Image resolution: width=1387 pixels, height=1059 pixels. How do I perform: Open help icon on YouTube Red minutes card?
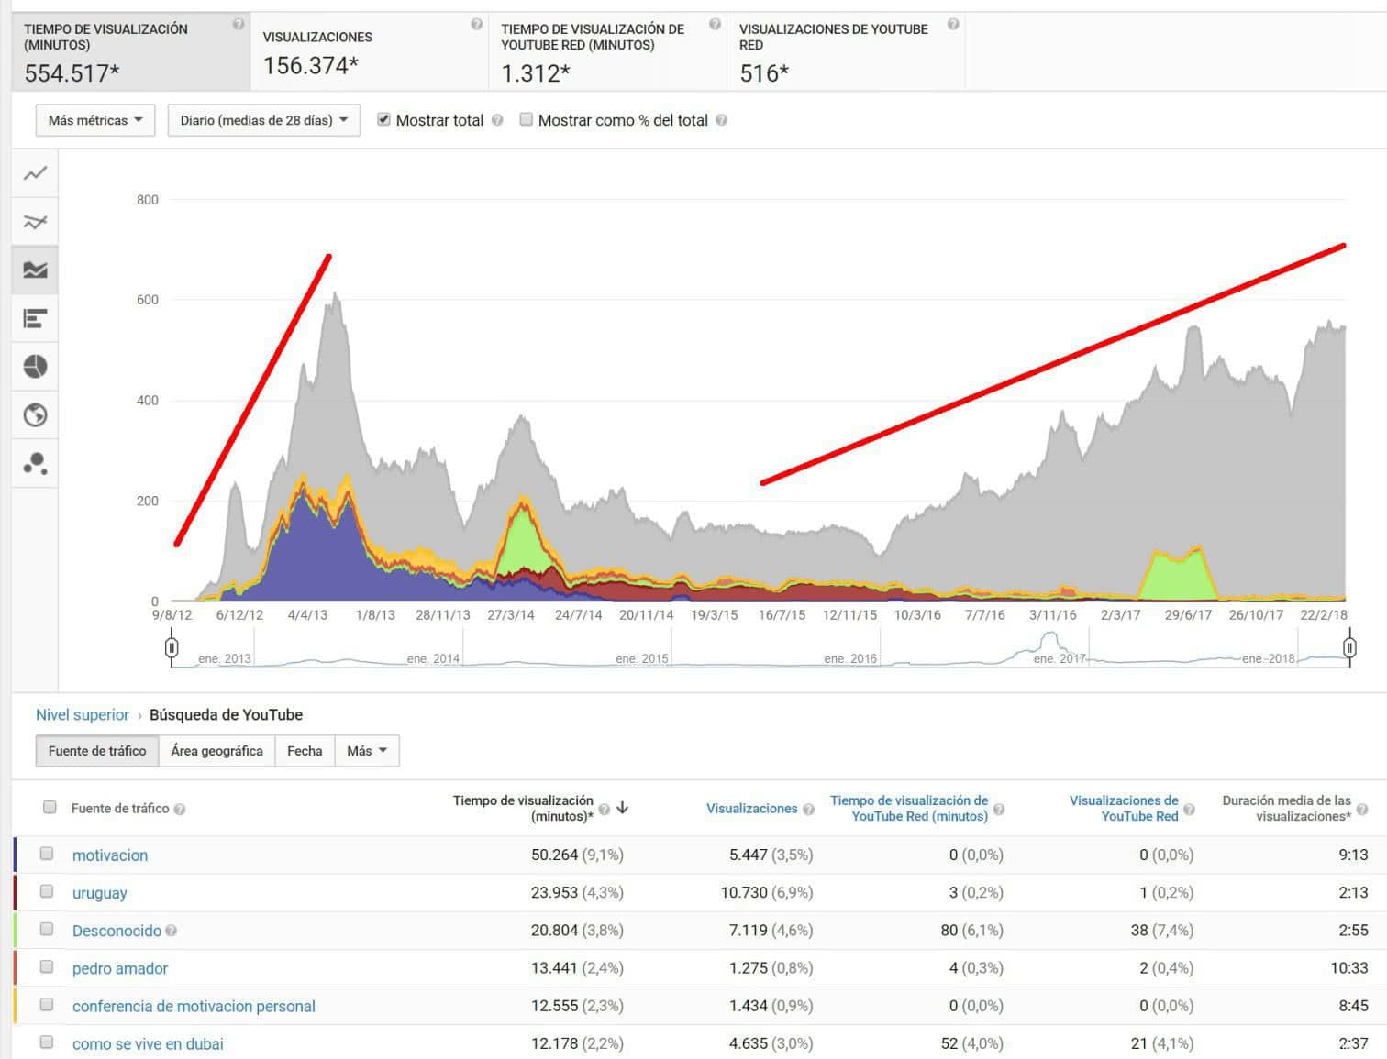pyautogui.click(x=715, y=25)
